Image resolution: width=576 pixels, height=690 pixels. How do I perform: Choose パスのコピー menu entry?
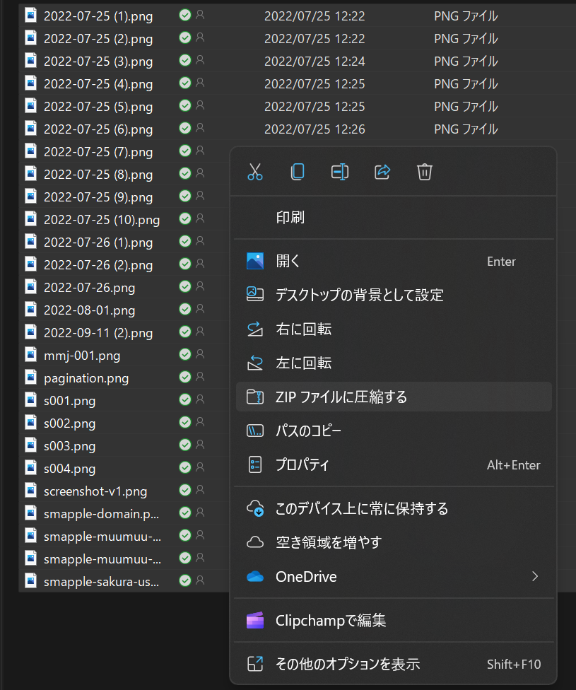[x=308, y=431]
